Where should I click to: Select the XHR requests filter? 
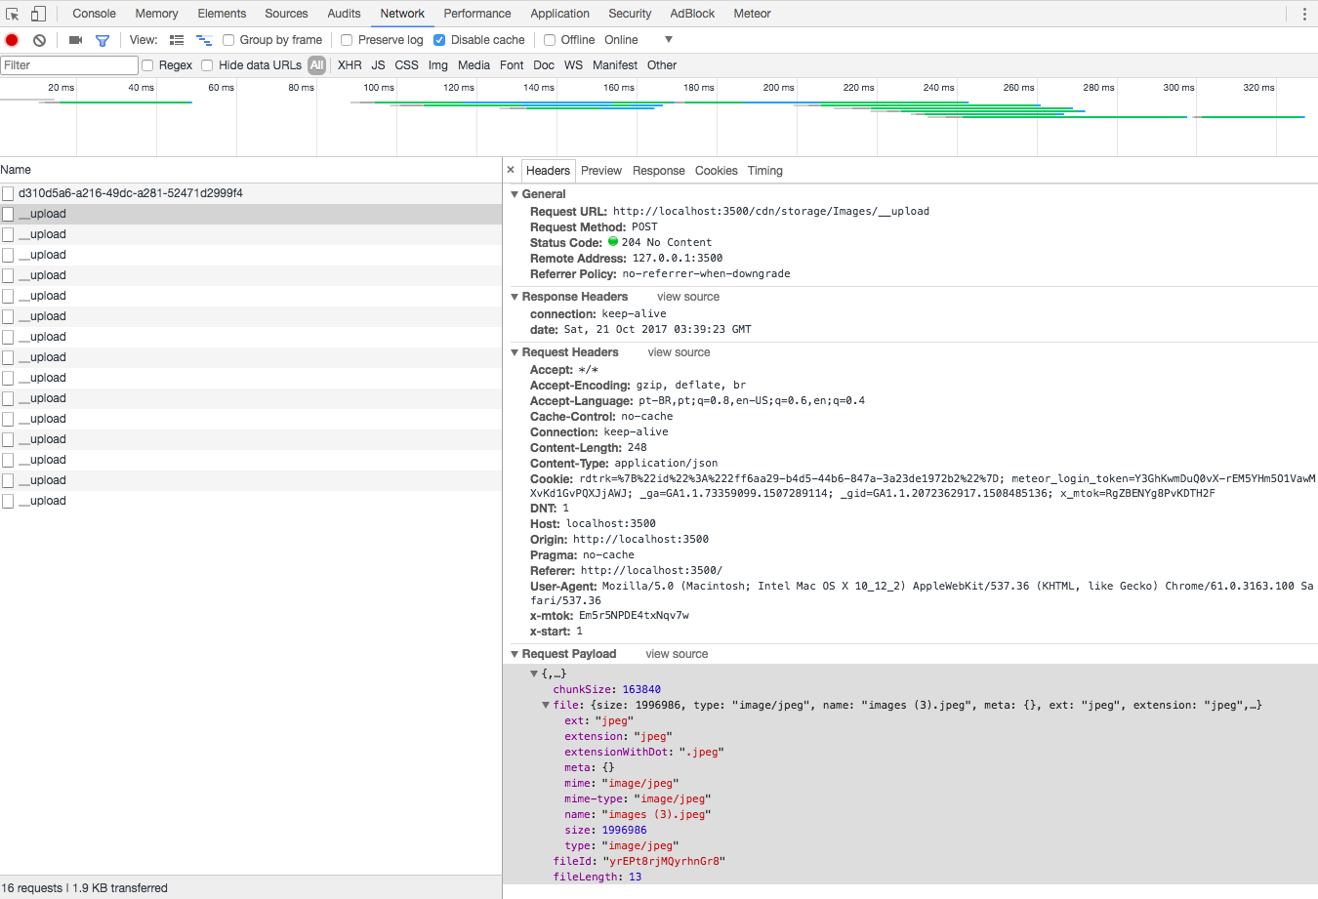coord(349,64)
